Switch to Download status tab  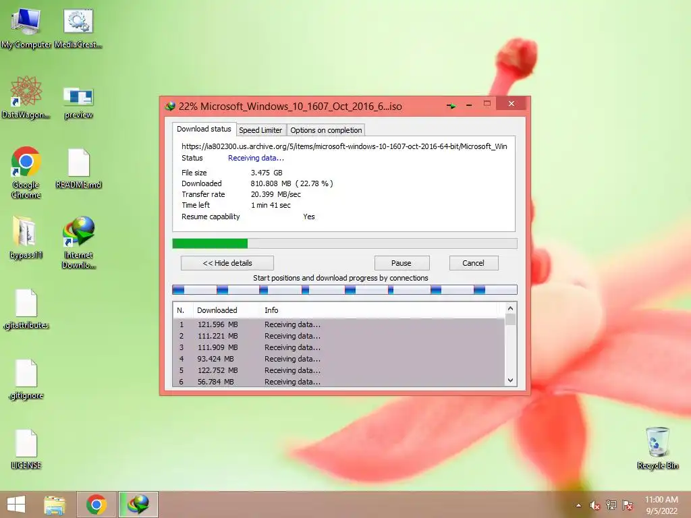pos(204,129)
